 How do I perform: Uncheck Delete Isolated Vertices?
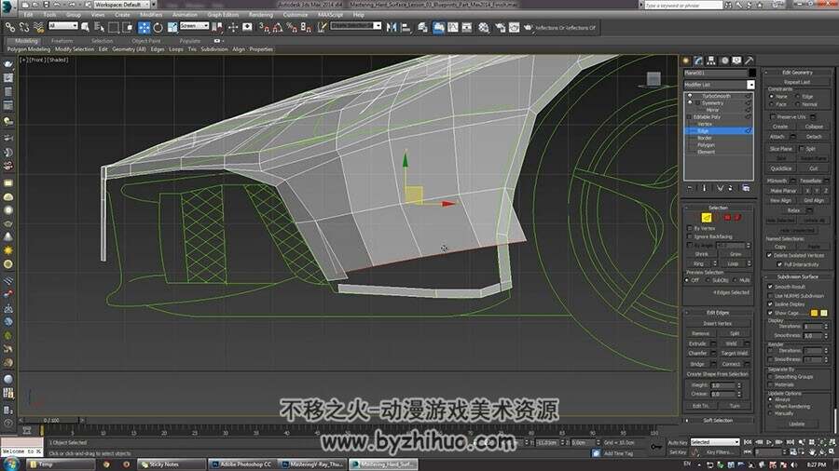[x=770, y=255]
